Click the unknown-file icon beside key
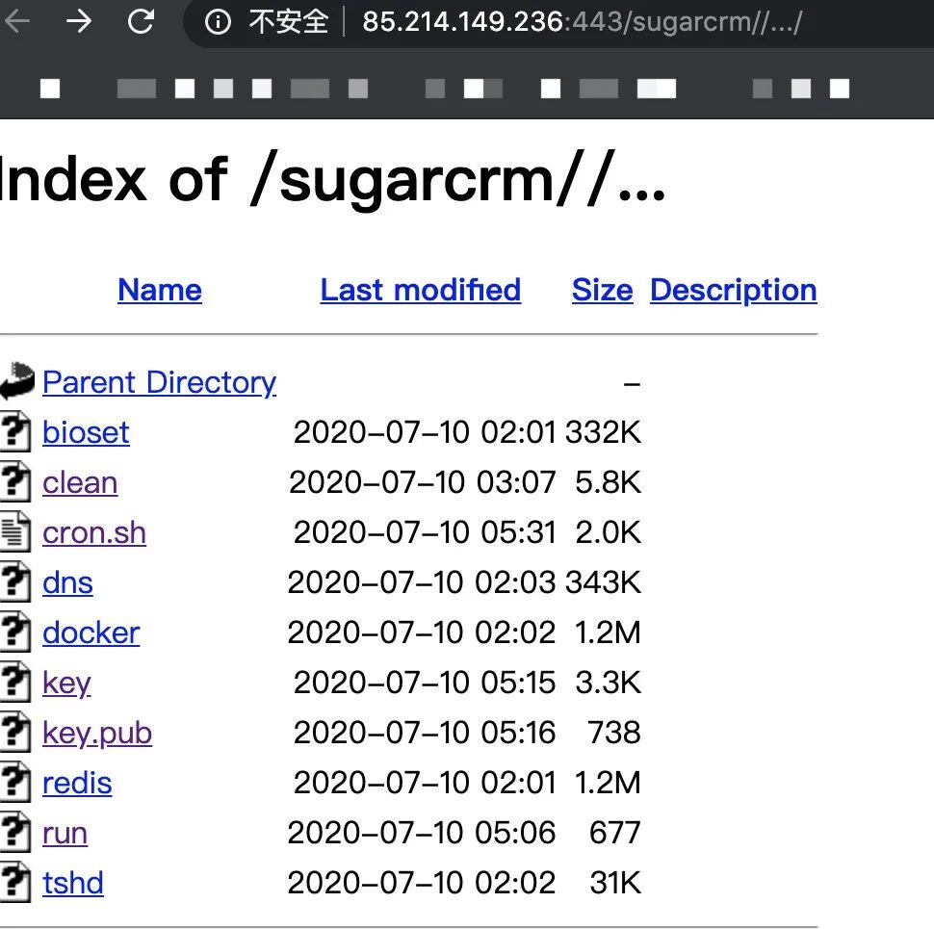This screenshot has width=934, height=929. [15, 682]
